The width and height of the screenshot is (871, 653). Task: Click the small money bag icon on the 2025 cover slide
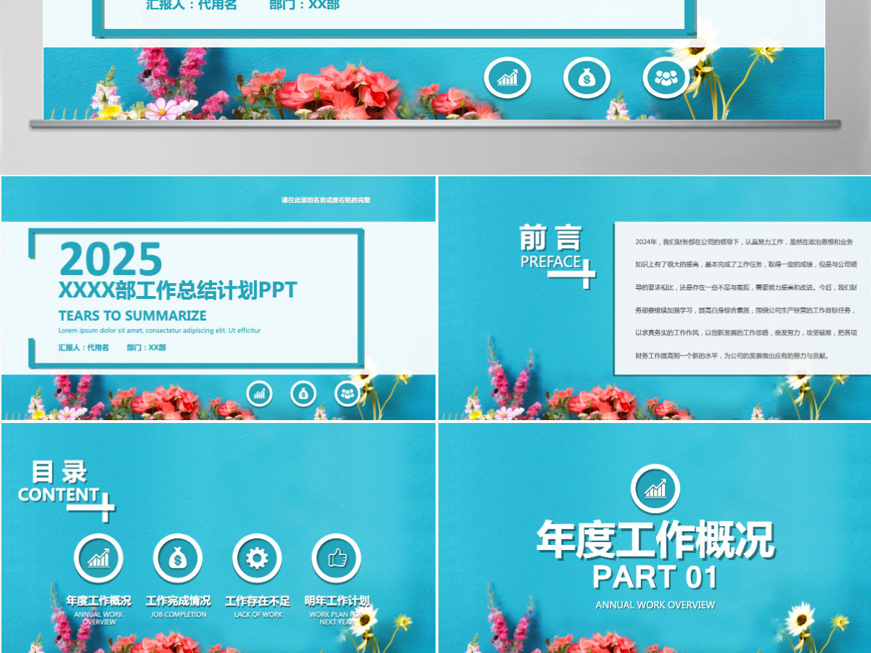[303, 393]
